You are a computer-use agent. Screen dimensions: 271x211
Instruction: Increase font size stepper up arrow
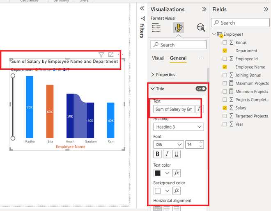(201, 142)
